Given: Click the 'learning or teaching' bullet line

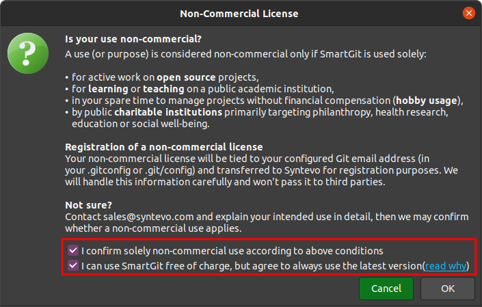Looking at the screenshot, I should (x=200, y=89).
